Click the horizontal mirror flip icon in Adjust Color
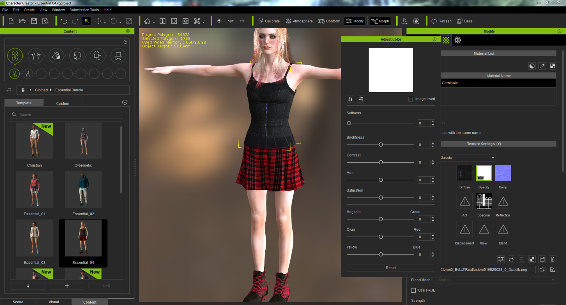This screenshot has height=305, width=566. coord(351,99)
